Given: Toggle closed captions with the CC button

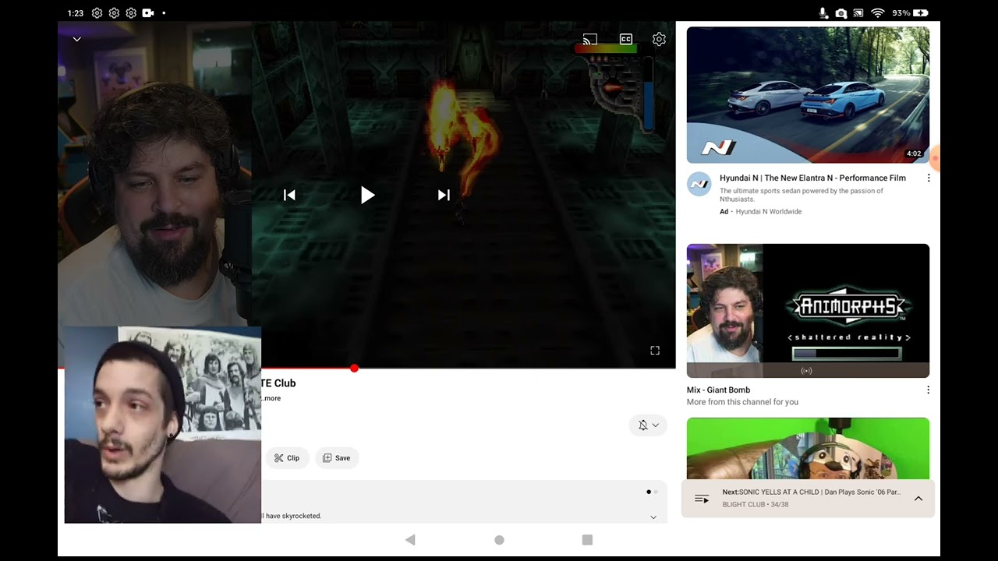Looking at the screenshot, I should pyautogui.click(x=625, y=39).
